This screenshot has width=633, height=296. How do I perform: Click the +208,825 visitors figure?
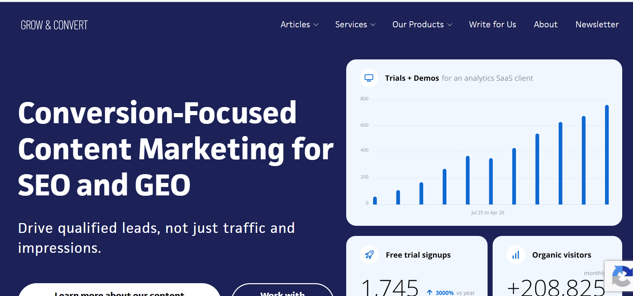pyautogui.click(x=556, y=287)
